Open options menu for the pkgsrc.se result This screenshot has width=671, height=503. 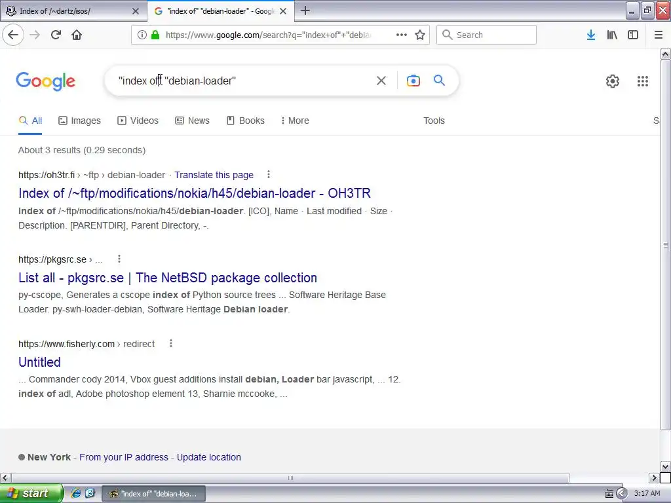click(119, 259)
